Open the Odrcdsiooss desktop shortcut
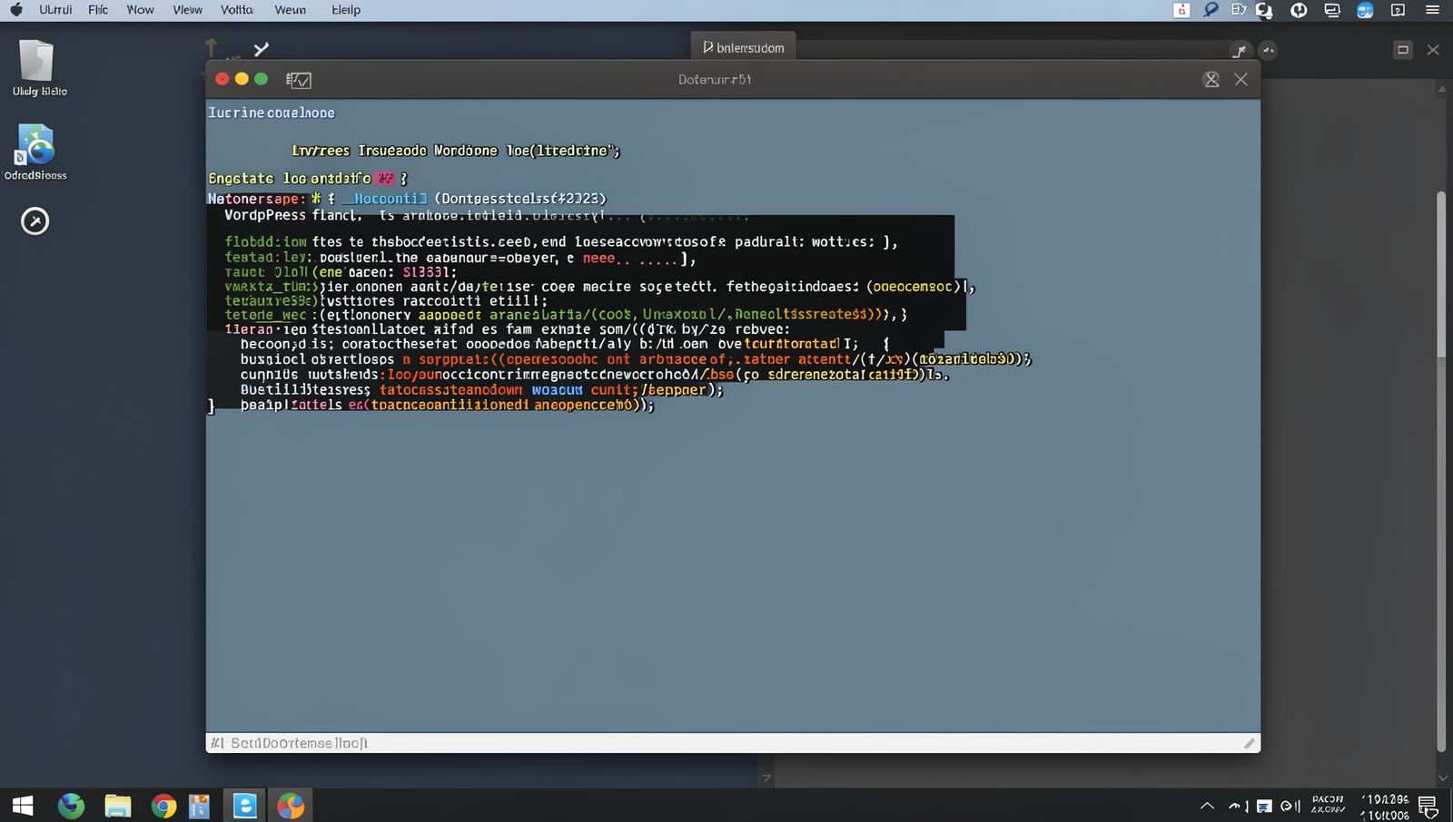1453x822 pixels. (x=35, y=152)
